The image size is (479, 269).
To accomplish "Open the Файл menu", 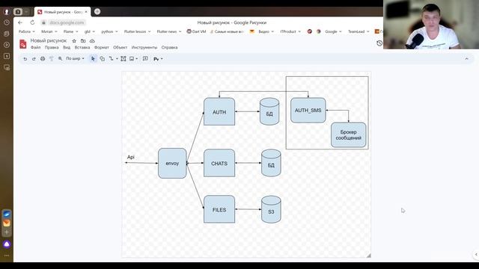I will [35, 48].
